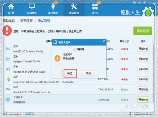Select Intel(R) HD Graphics Family text

28,51
